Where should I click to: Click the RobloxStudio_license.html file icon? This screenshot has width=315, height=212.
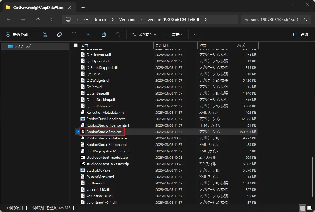click(x=83, y=125)
